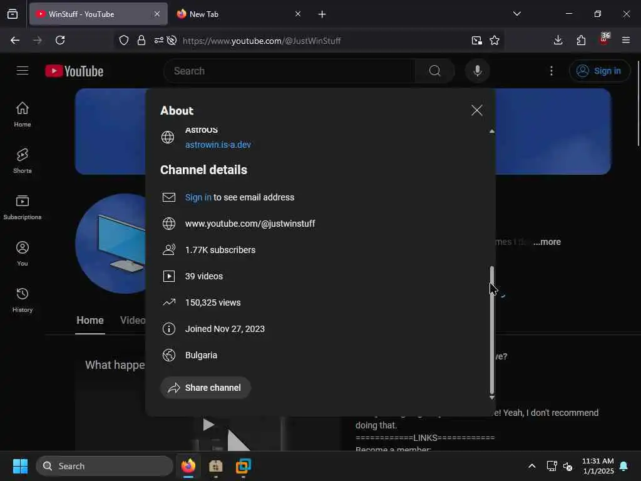Click the 39 videos text
The image size is (641, 481).
203,276
